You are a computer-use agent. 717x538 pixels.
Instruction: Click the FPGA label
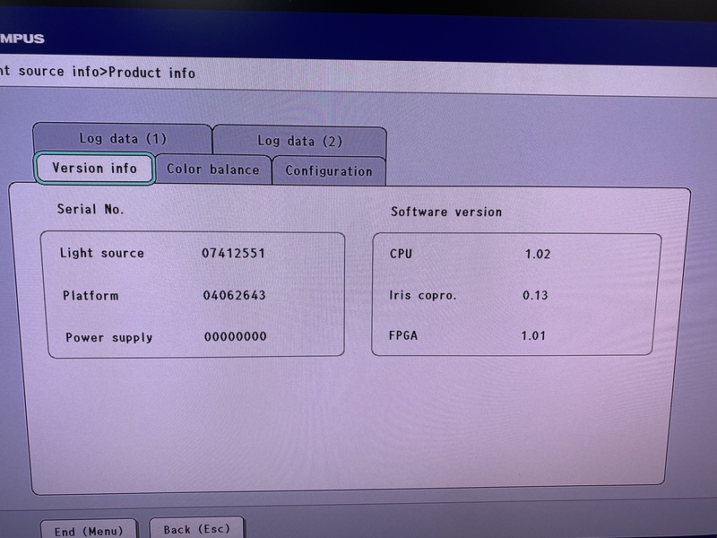click(x=402, y=335)
